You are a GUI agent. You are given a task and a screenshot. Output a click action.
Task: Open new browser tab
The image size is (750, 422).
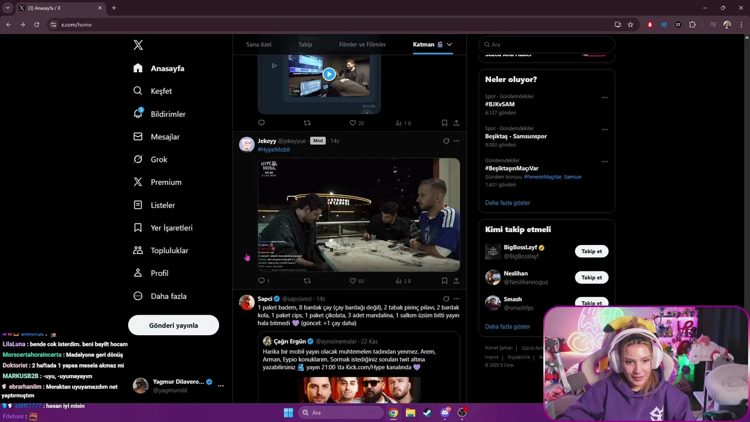coord(114,8)
